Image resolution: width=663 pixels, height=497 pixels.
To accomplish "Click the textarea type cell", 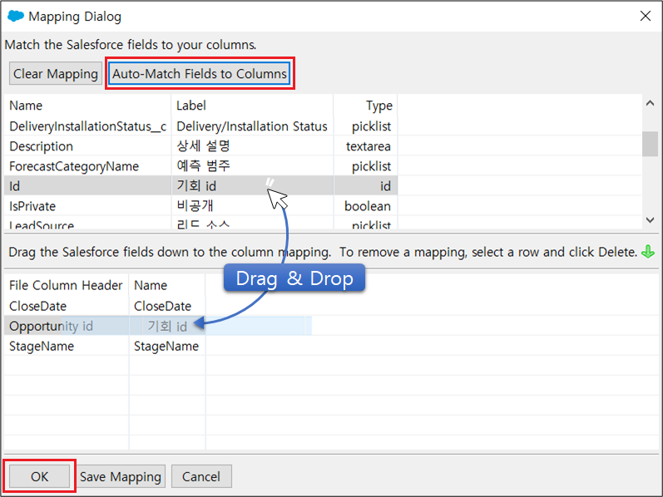I will pos(366,146).
